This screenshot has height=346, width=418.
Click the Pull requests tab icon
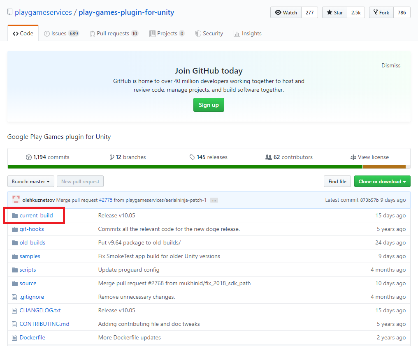click(92, 34)
